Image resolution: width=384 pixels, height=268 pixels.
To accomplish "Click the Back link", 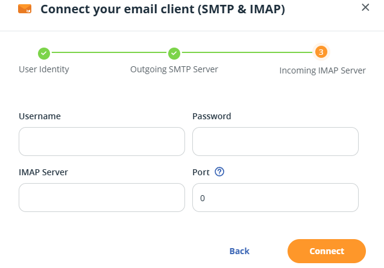I will (x=239, y=251).
